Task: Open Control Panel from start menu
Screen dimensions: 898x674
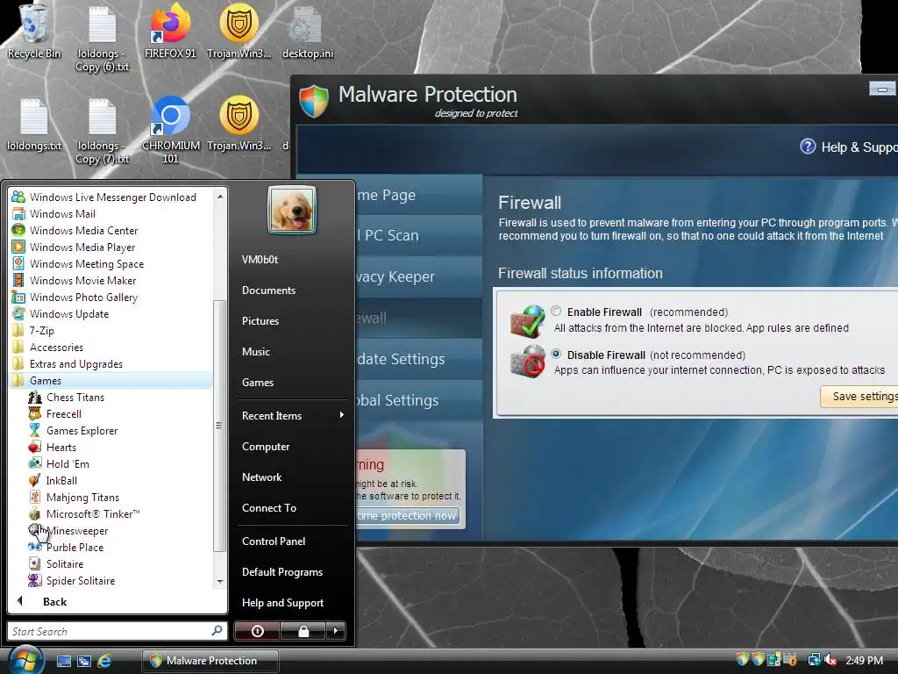Action: pyautogui.click(x=274, y=541)
